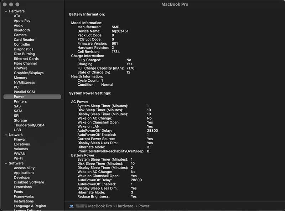Click the MacBook Pro window title
This screenshot has width=285, height=211.
point(175,4)
